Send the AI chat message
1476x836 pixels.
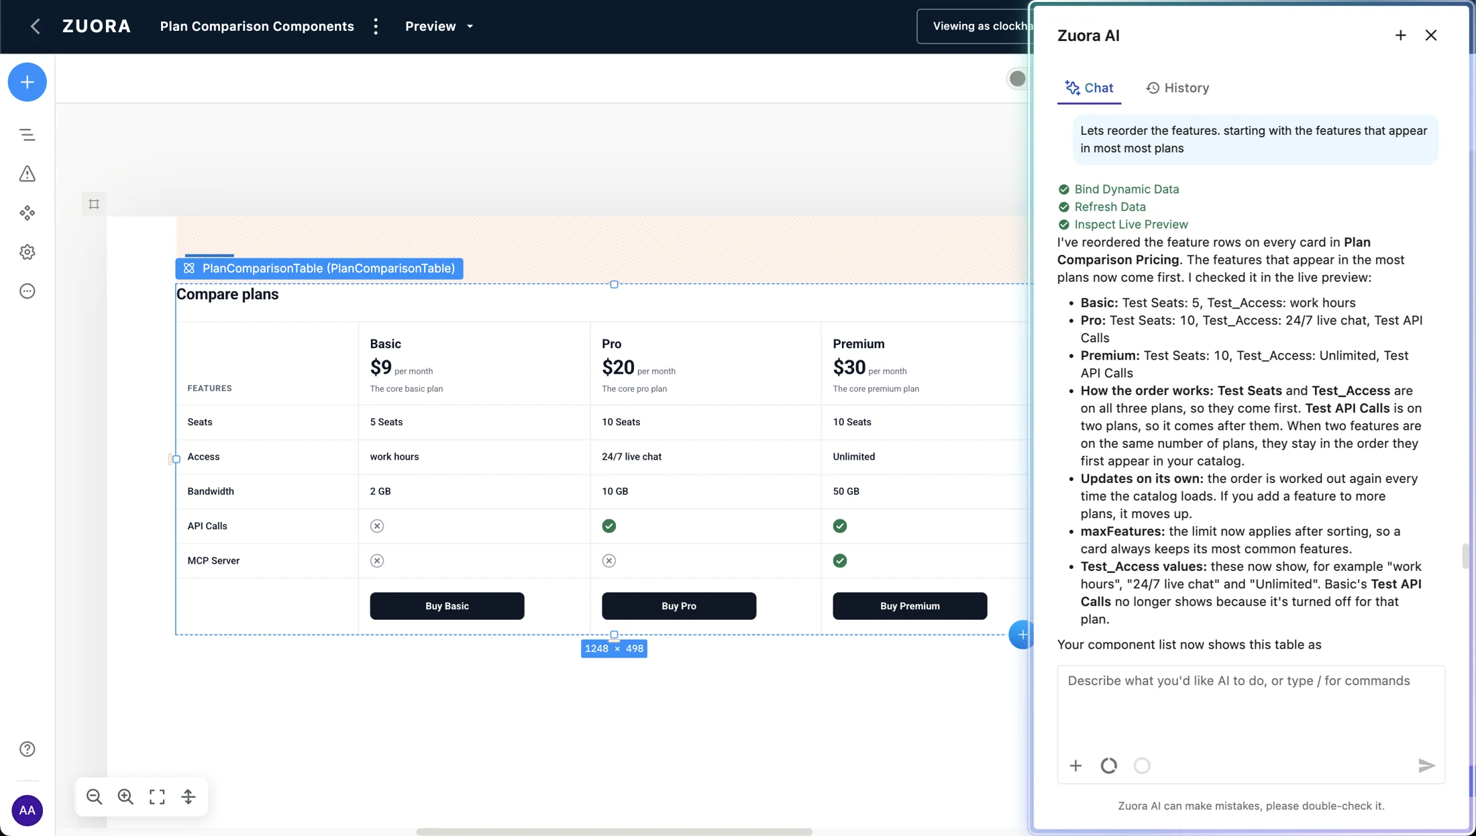tap(1426, 766)
